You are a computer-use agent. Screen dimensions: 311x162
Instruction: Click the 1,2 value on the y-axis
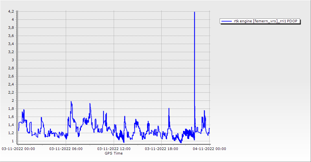[x=11, y=133]
